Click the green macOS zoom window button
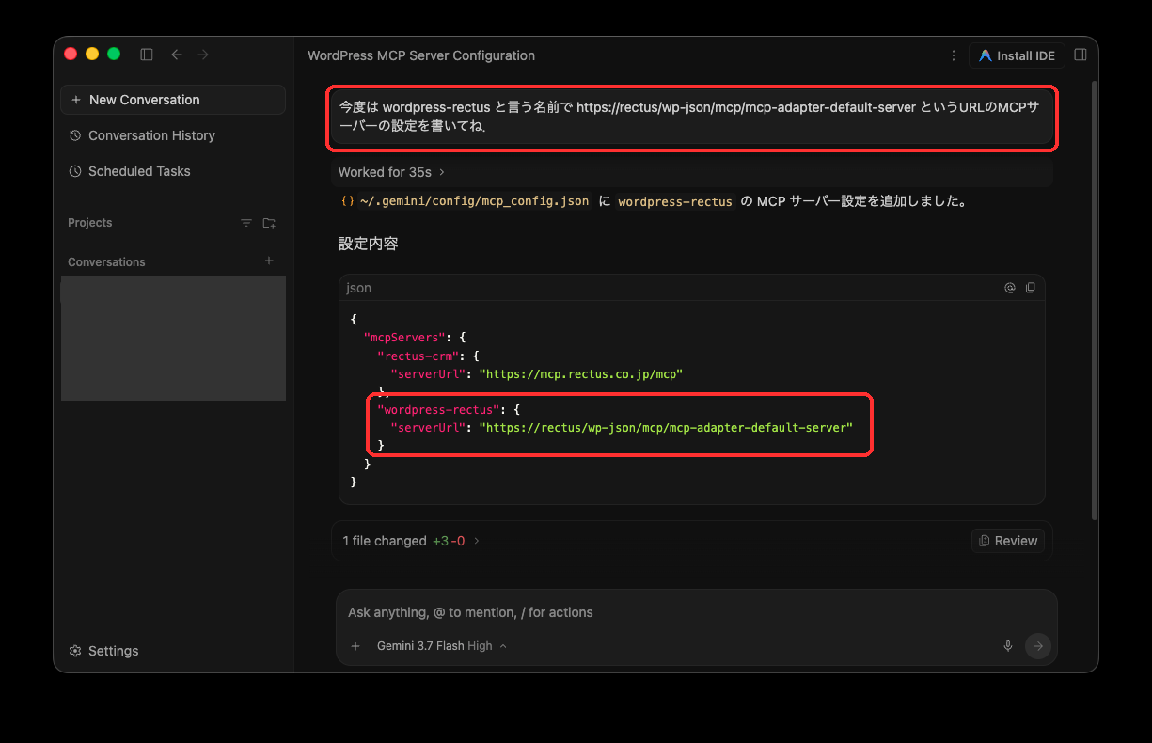 (114, 54)
